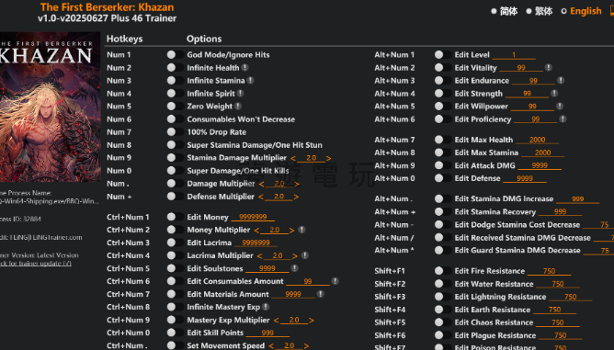Click the info icon beside Edit Vitality value
614x350 pixels.
pyautogui.click(x=549, y=68)
